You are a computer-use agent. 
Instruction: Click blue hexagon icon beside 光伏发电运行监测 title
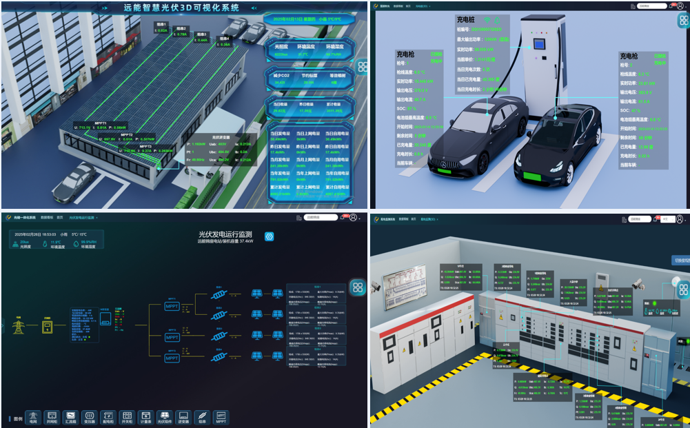(270, 236)
